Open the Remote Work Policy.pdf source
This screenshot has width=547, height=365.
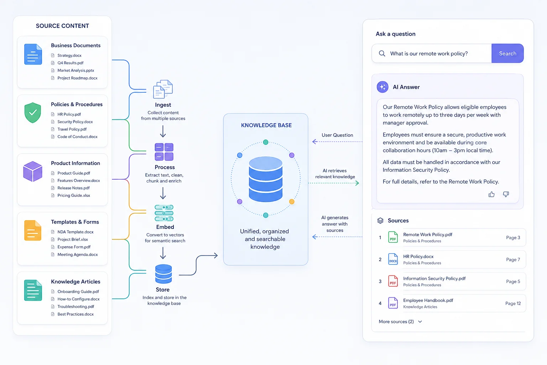click(452, 237)
